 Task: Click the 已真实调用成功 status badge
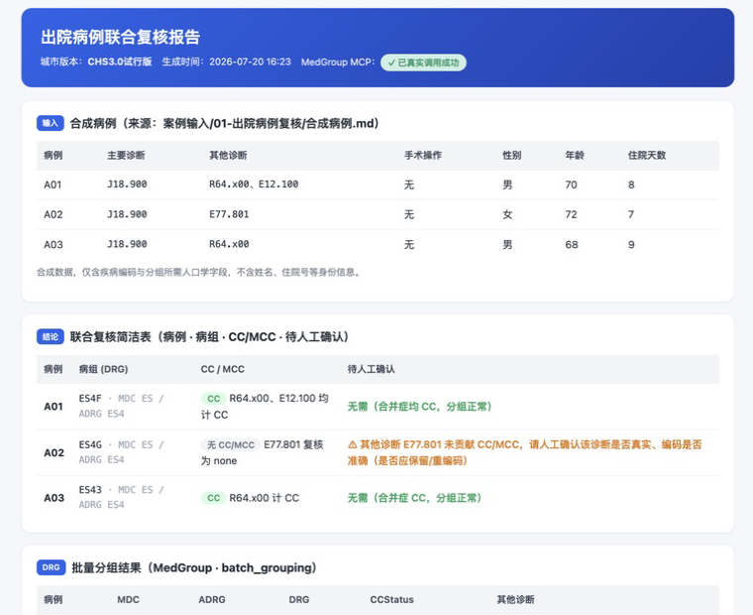(423, 62)
